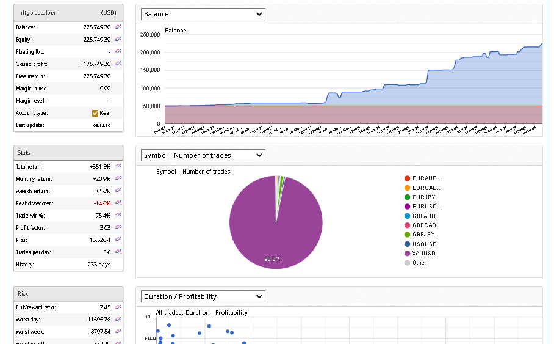Click the Other label in legend
The height and width of the screenshot is (344, 554).
click(419, 263)
